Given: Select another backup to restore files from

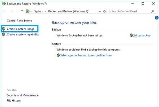Looking at the screenshot, I should [86, 55].
